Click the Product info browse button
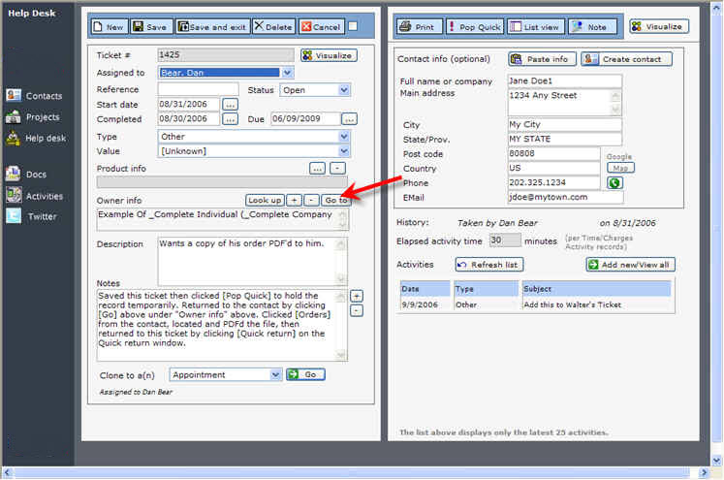The width and height of the screenshot is (724, 480). click(x=317, y=169)
